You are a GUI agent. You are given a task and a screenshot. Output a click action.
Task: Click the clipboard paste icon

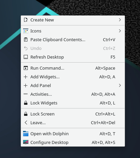(26, 39)
